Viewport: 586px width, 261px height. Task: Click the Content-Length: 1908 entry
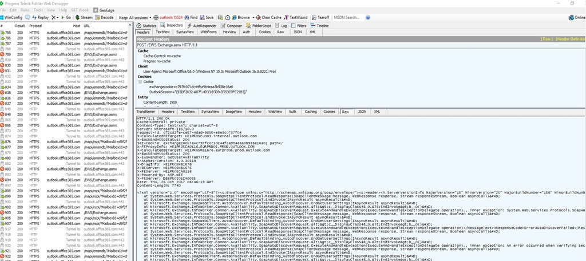click(160, 102)
